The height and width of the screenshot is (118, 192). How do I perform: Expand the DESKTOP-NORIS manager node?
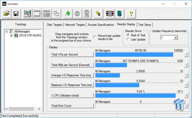coord(11,35)
